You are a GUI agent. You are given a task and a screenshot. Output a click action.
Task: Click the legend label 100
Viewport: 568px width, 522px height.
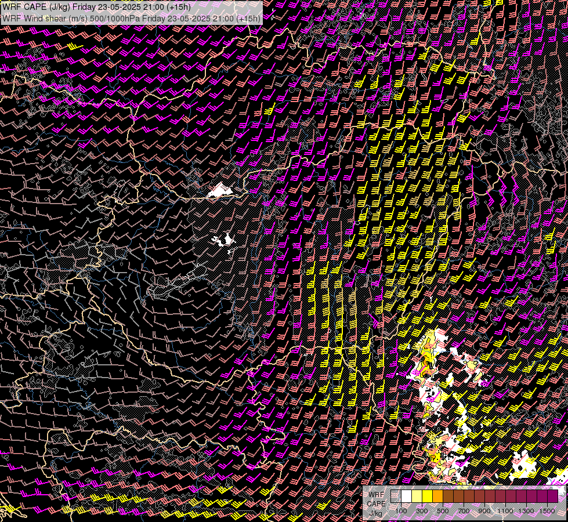click(401, 511)
